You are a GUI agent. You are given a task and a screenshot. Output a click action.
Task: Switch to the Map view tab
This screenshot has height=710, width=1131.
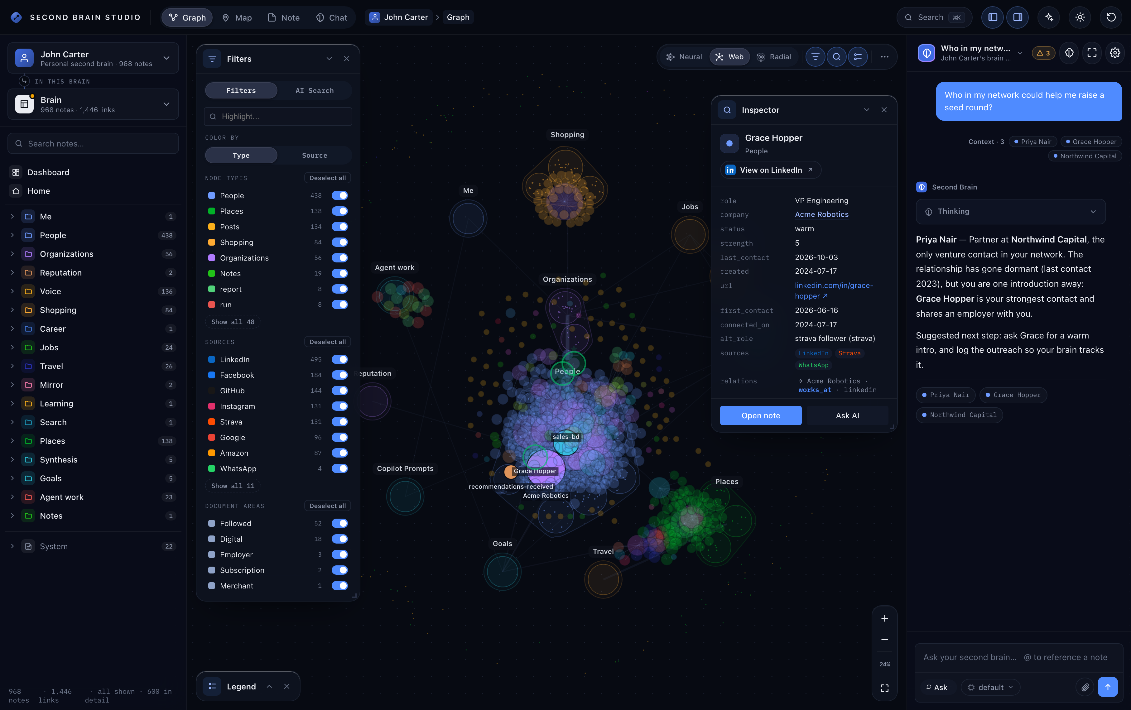point(237,17)
